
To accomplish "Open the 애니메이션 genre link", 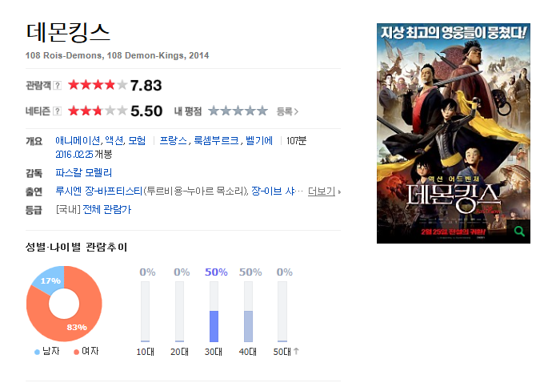I will (78, 140).
